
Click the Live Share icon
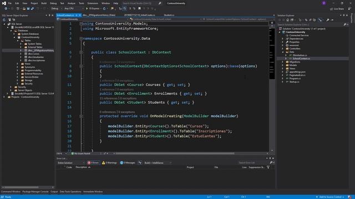click(332, 9)
